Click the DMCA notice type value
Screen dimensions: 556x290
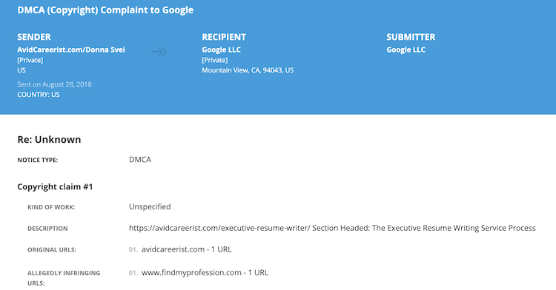140,160
